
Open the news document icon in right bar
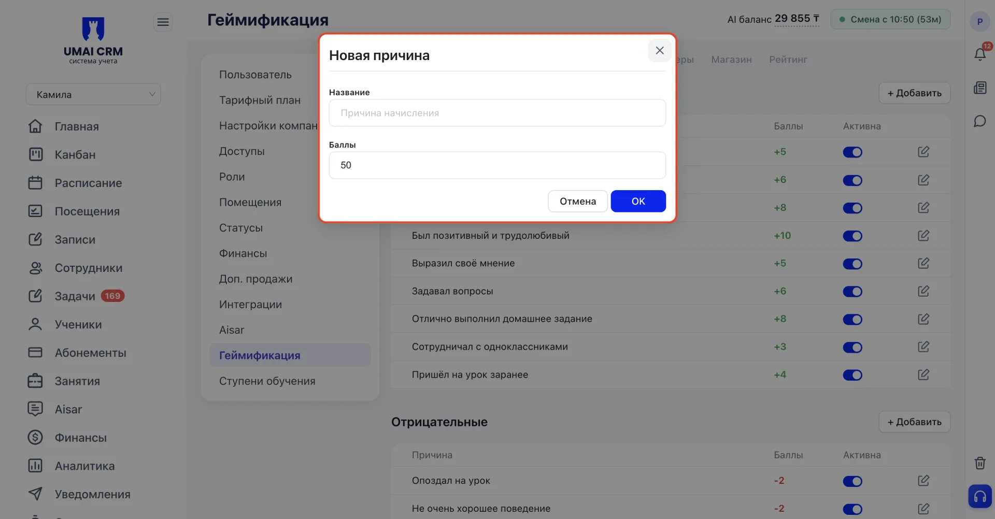tap(979, 88)
